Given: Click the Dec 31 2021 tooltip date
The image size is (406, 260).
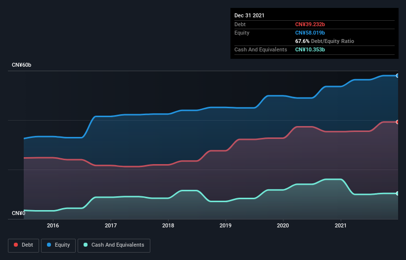Looking at the screenshot, I should [x=249, y=15].
